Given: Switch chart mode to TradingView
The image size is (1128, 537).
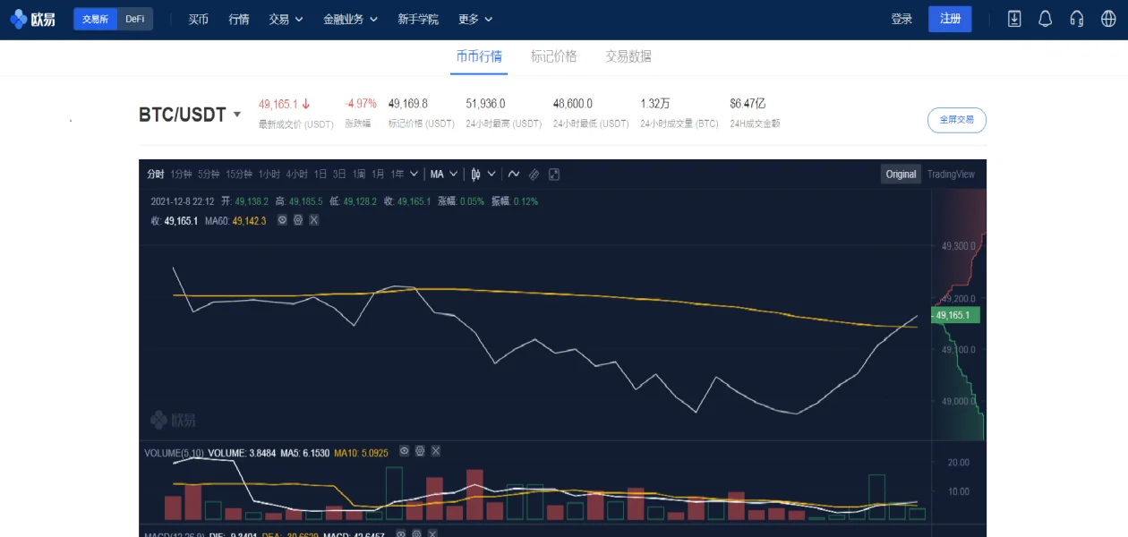Looking at the screenshot, I should [x=951, y=175].
